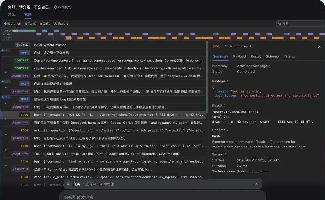Click the clock icon beside Duration
The width and height of the screenshot is (325, 200).
point(6,24)
